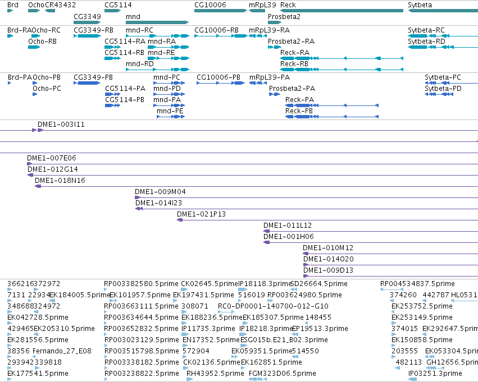
Task: Click the CG5114-RA transcript label
Action: (x=125, y=42)
